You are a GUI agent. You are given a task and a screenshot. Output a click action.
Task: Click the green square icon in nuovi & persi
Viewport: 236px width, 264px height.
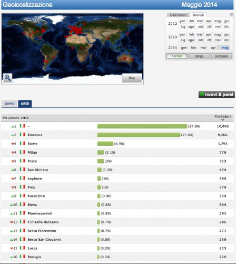tap(202, 95)
